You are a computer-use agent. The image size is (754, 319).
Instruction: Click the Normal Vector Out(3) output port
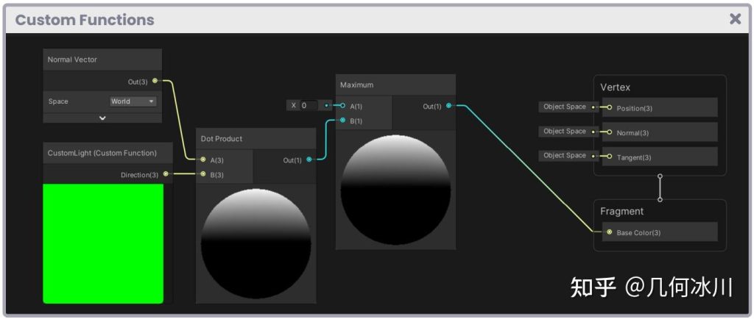[x=155, y=81]
